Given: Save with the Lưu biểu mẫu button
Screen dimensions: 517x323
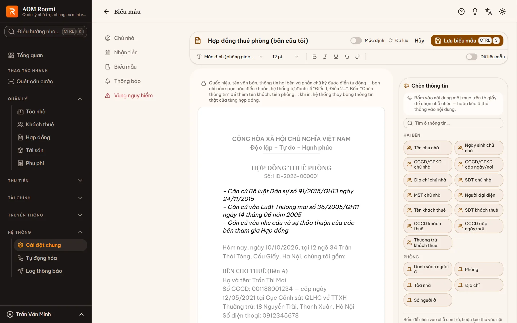Looking at the screenshot, I should click(x=467, y=40).
